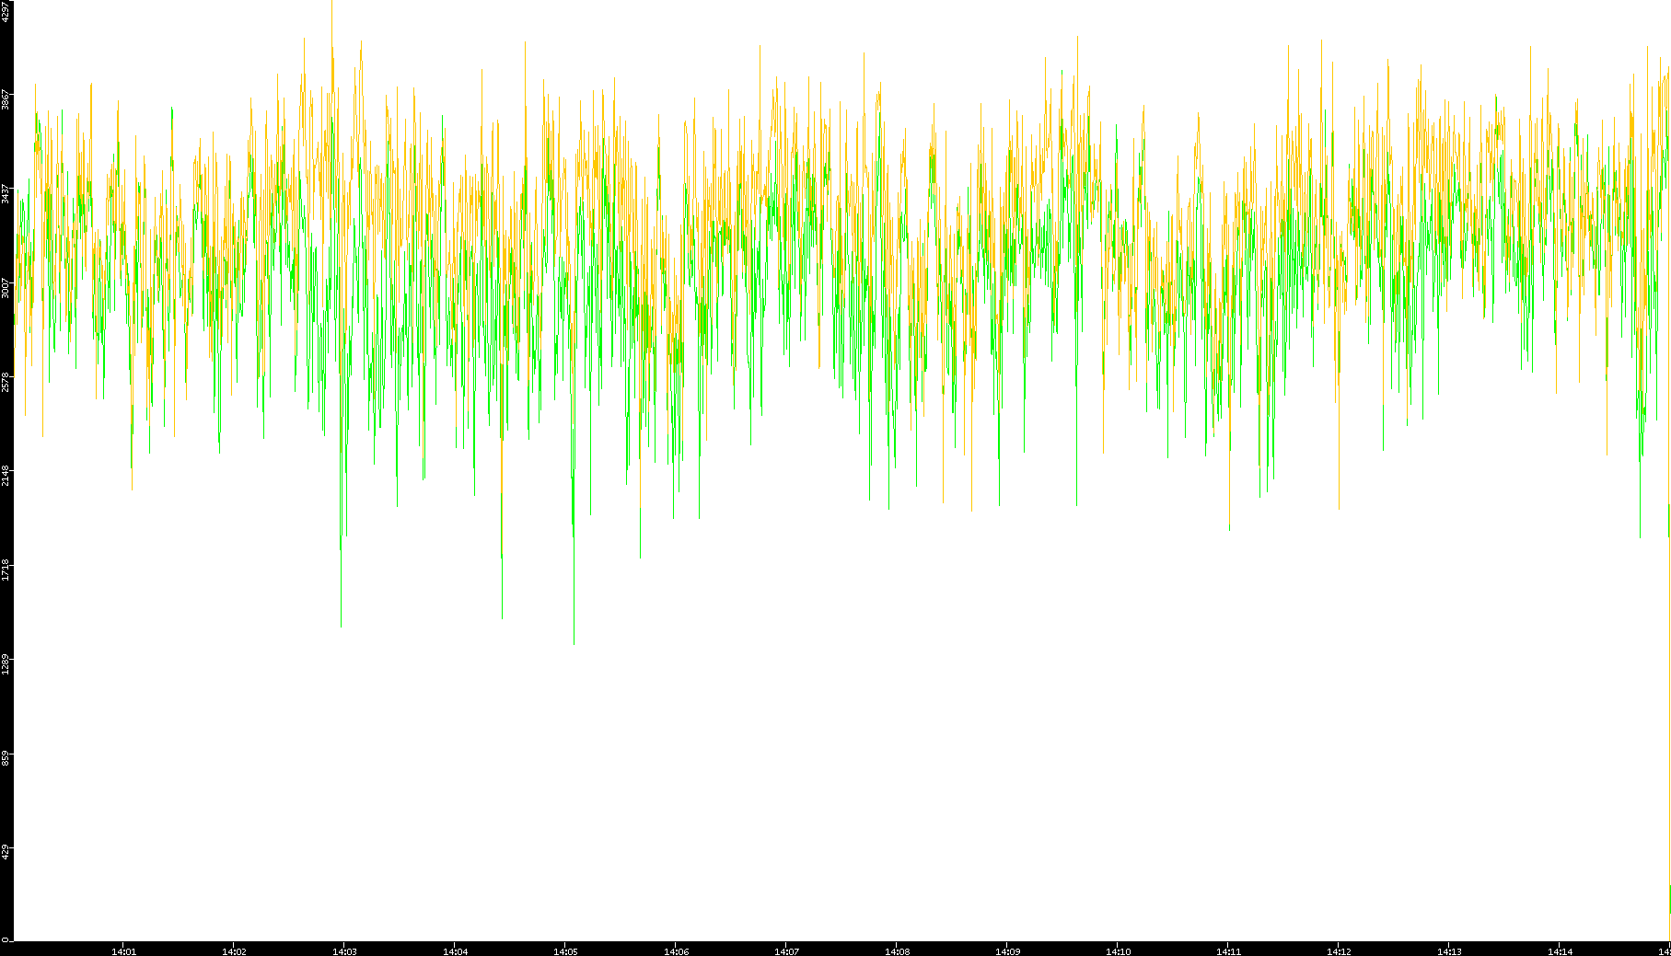This screenshot has width=1671, height=956.
Task: Pick the 14:07 marker on x-axis
Action: [x=786, y=951]
